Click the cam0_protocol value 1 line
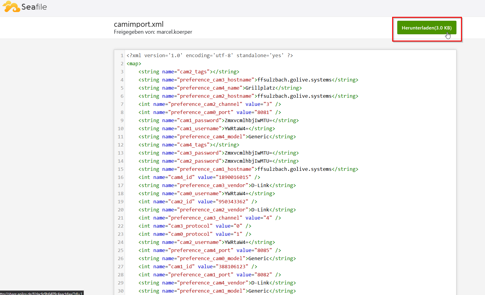Viewport: 485px width, 295px height. pyautogui.click(x=195, y=234)
